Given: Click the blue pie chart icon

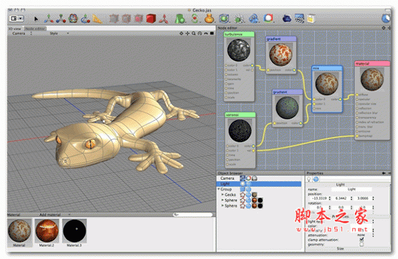Looking at the screenshot, I should (386, 19).
